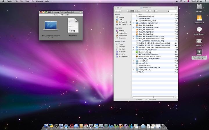
Task: Sort by the Name column header
Action: 153,14
